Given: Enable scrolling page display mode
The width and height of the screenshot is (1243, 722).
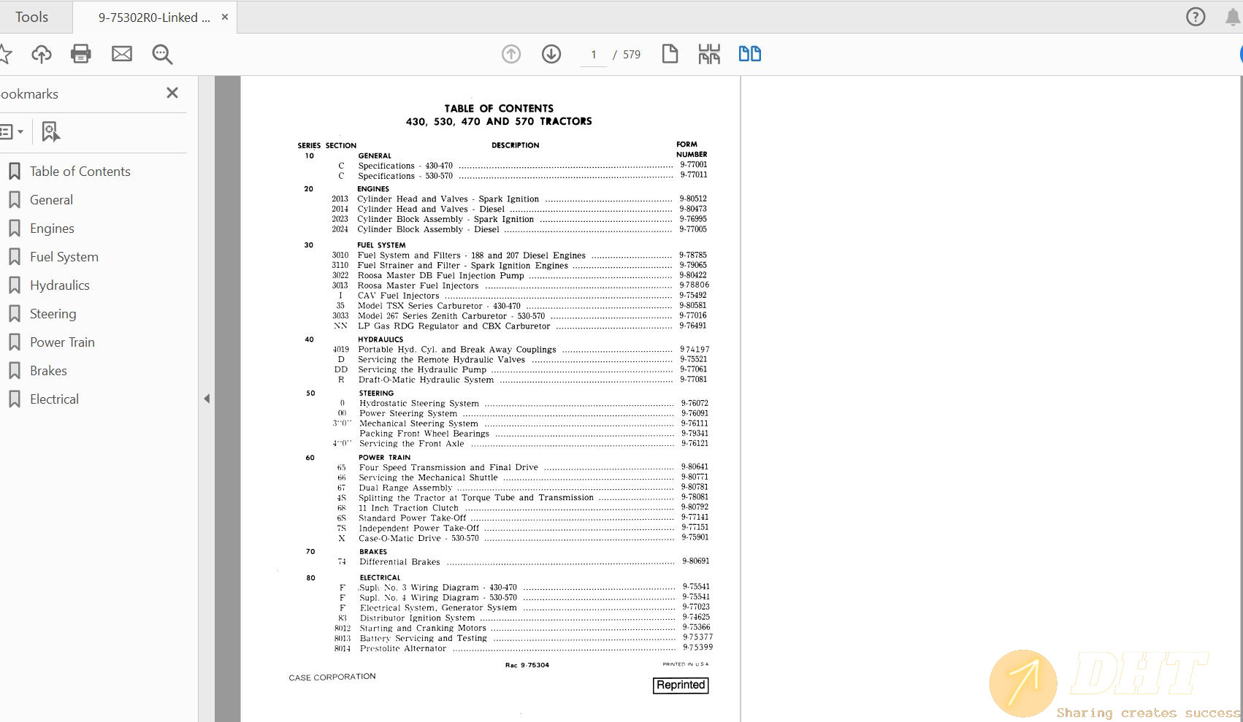Looking at the screenshot, I should point(709,54).
